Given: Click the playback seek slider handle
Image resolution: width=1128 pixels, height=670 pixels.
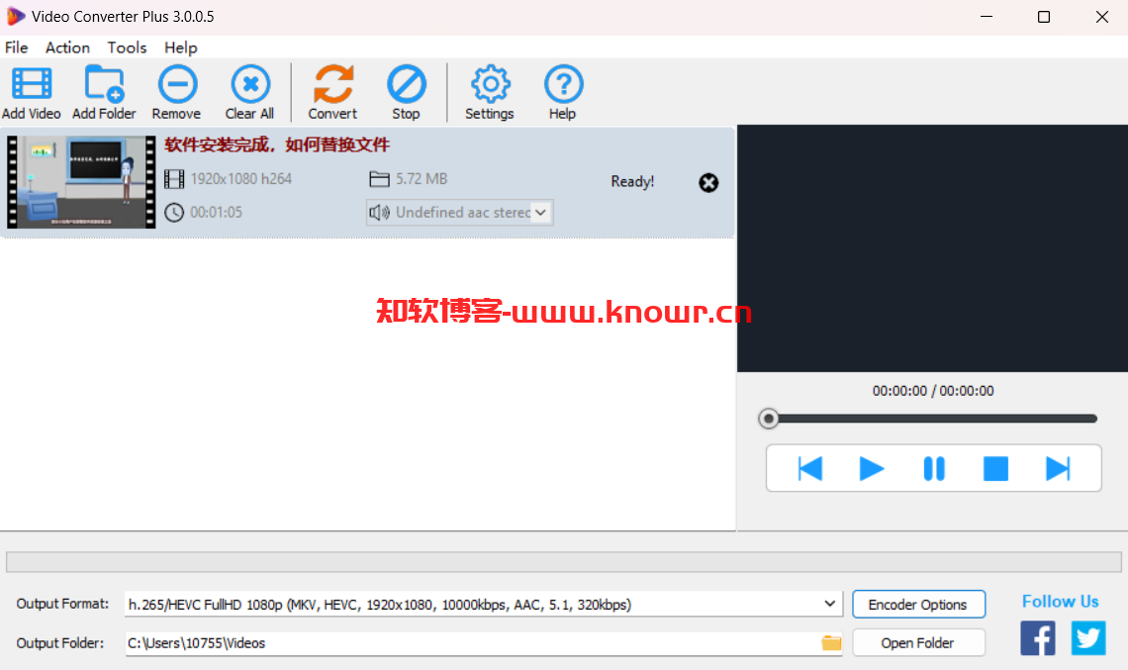Looking at the screenshot, I should (x=768, y=418).
